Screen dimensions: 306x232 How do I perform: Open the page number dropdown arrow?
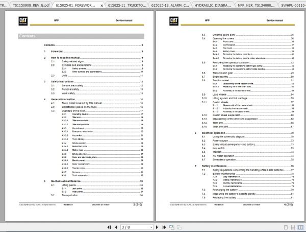151,227
